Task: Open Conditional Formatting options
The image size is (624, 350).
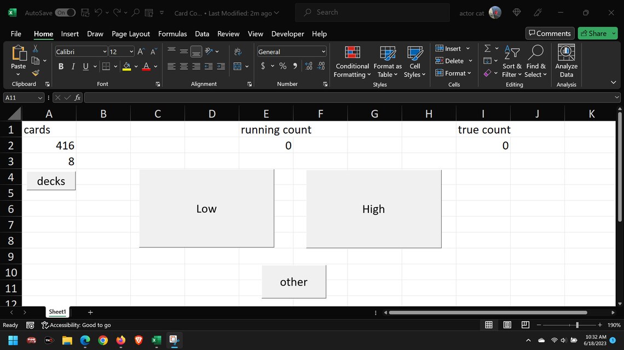Action: pyautogui.click(x=351, y=61)
